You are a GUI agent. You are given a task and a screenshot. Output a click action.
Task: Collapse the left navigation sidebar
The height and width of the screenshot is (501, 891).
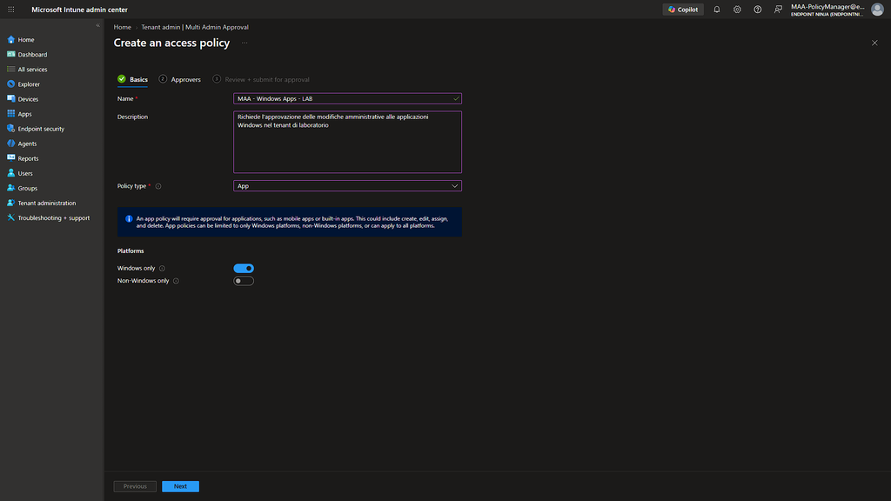pyautogui.click(x=97, y=25)
